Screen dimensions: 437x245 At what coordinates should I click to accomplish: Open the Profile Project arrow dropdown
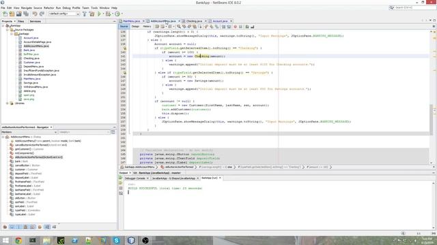pos(122,14)
